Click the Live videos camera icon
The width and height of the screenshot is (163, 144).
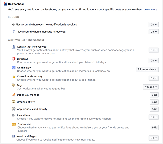(x=14, y=115)
